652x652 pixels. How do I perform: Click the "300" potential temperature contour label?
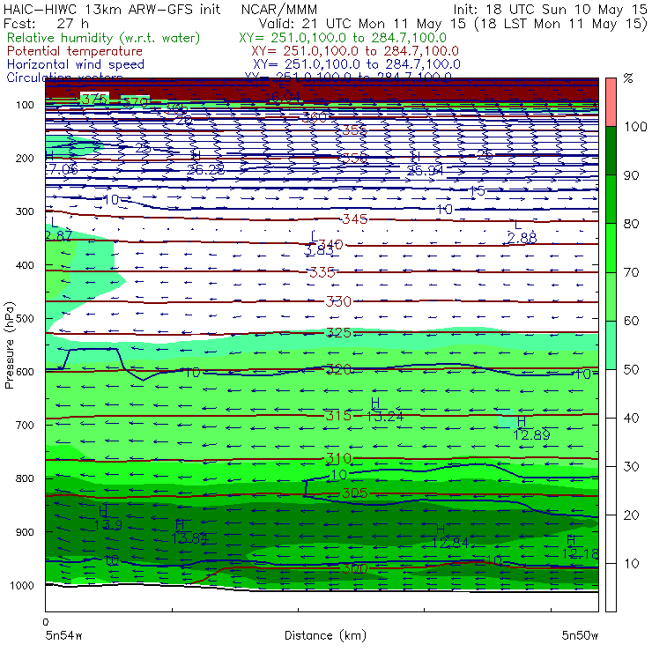click(x=355, y=568)
